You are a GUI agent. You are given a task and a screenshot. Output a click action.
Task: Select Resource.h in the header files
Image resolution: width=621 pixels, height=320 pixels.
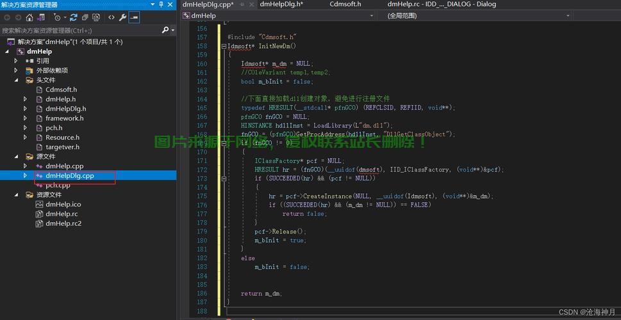coord(62,137)
